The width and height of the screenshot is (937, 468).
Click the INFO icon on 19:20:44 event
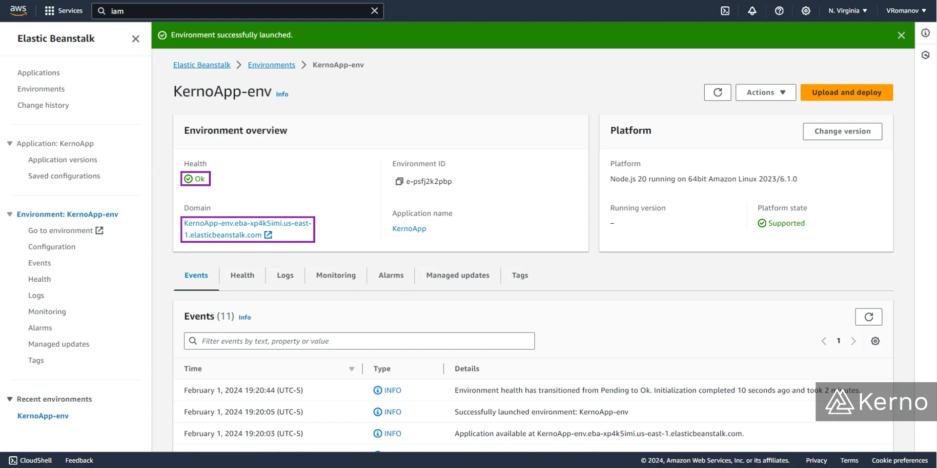(378, 390)
